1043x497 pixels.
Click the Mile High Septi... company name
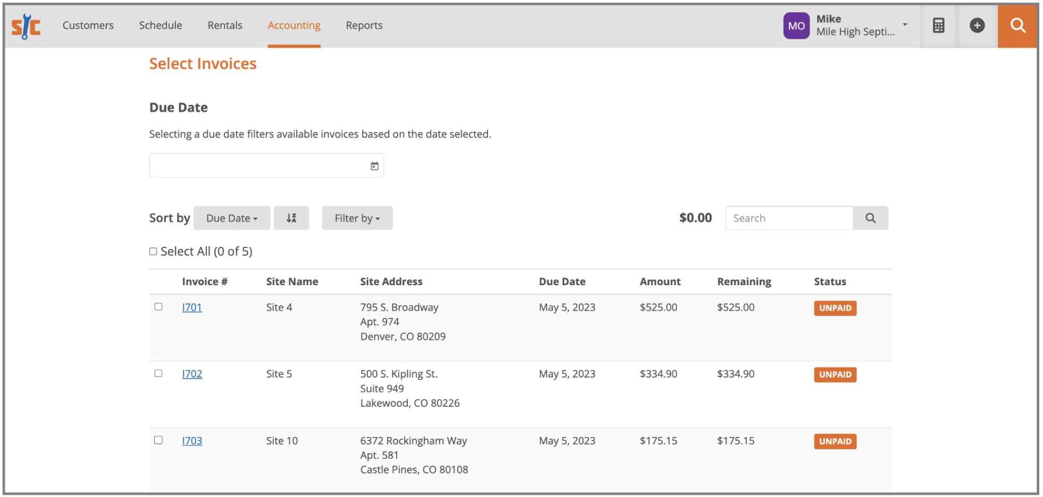point(855,32)
